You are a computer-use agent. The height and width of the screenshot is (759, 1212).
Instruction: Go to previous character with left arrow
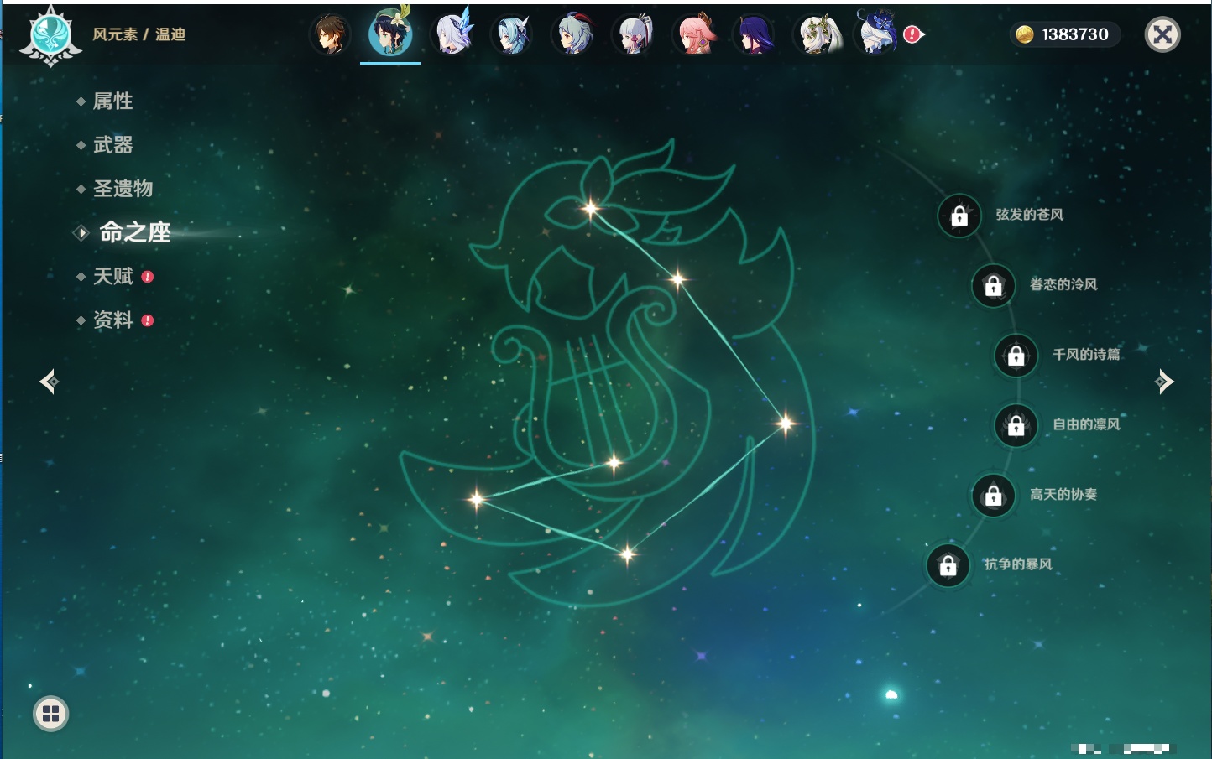coord(49,382)
